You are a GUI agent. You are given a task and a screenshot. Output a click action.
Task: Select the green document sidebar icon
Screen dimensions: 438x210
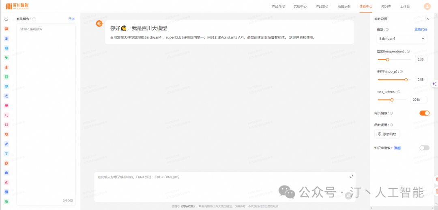tap(6, 77)
